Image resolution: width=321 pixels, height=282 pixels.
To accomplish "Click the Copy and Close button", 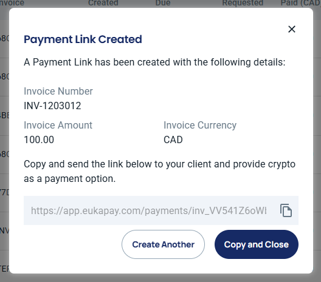I will 257,244.
